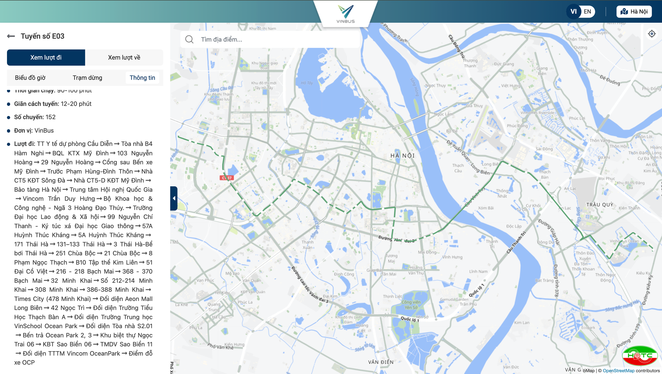Click the Lượt đi label in route description
The height and width of the screenshot is (374, 662).
click(x=24, y=144)
